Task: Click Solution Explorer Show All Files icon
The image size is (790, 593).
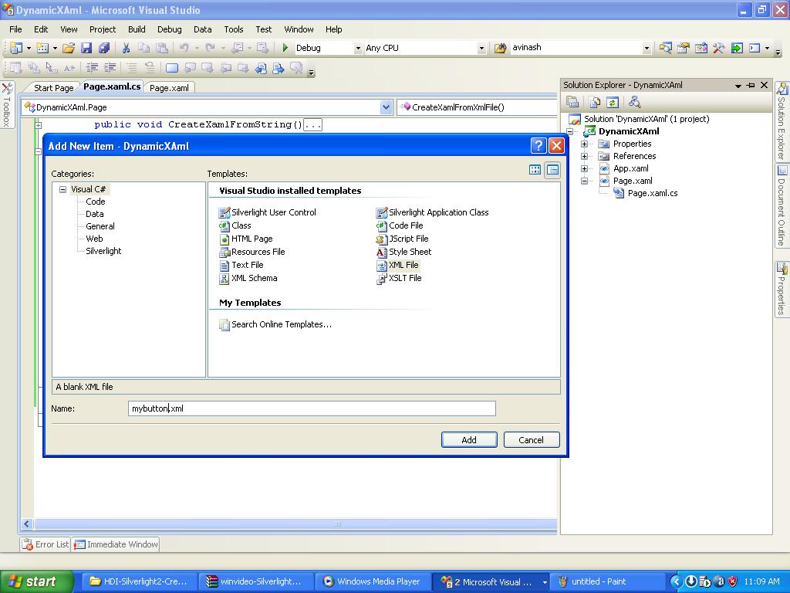Action: pyautogui.click(x=595, y=102)
